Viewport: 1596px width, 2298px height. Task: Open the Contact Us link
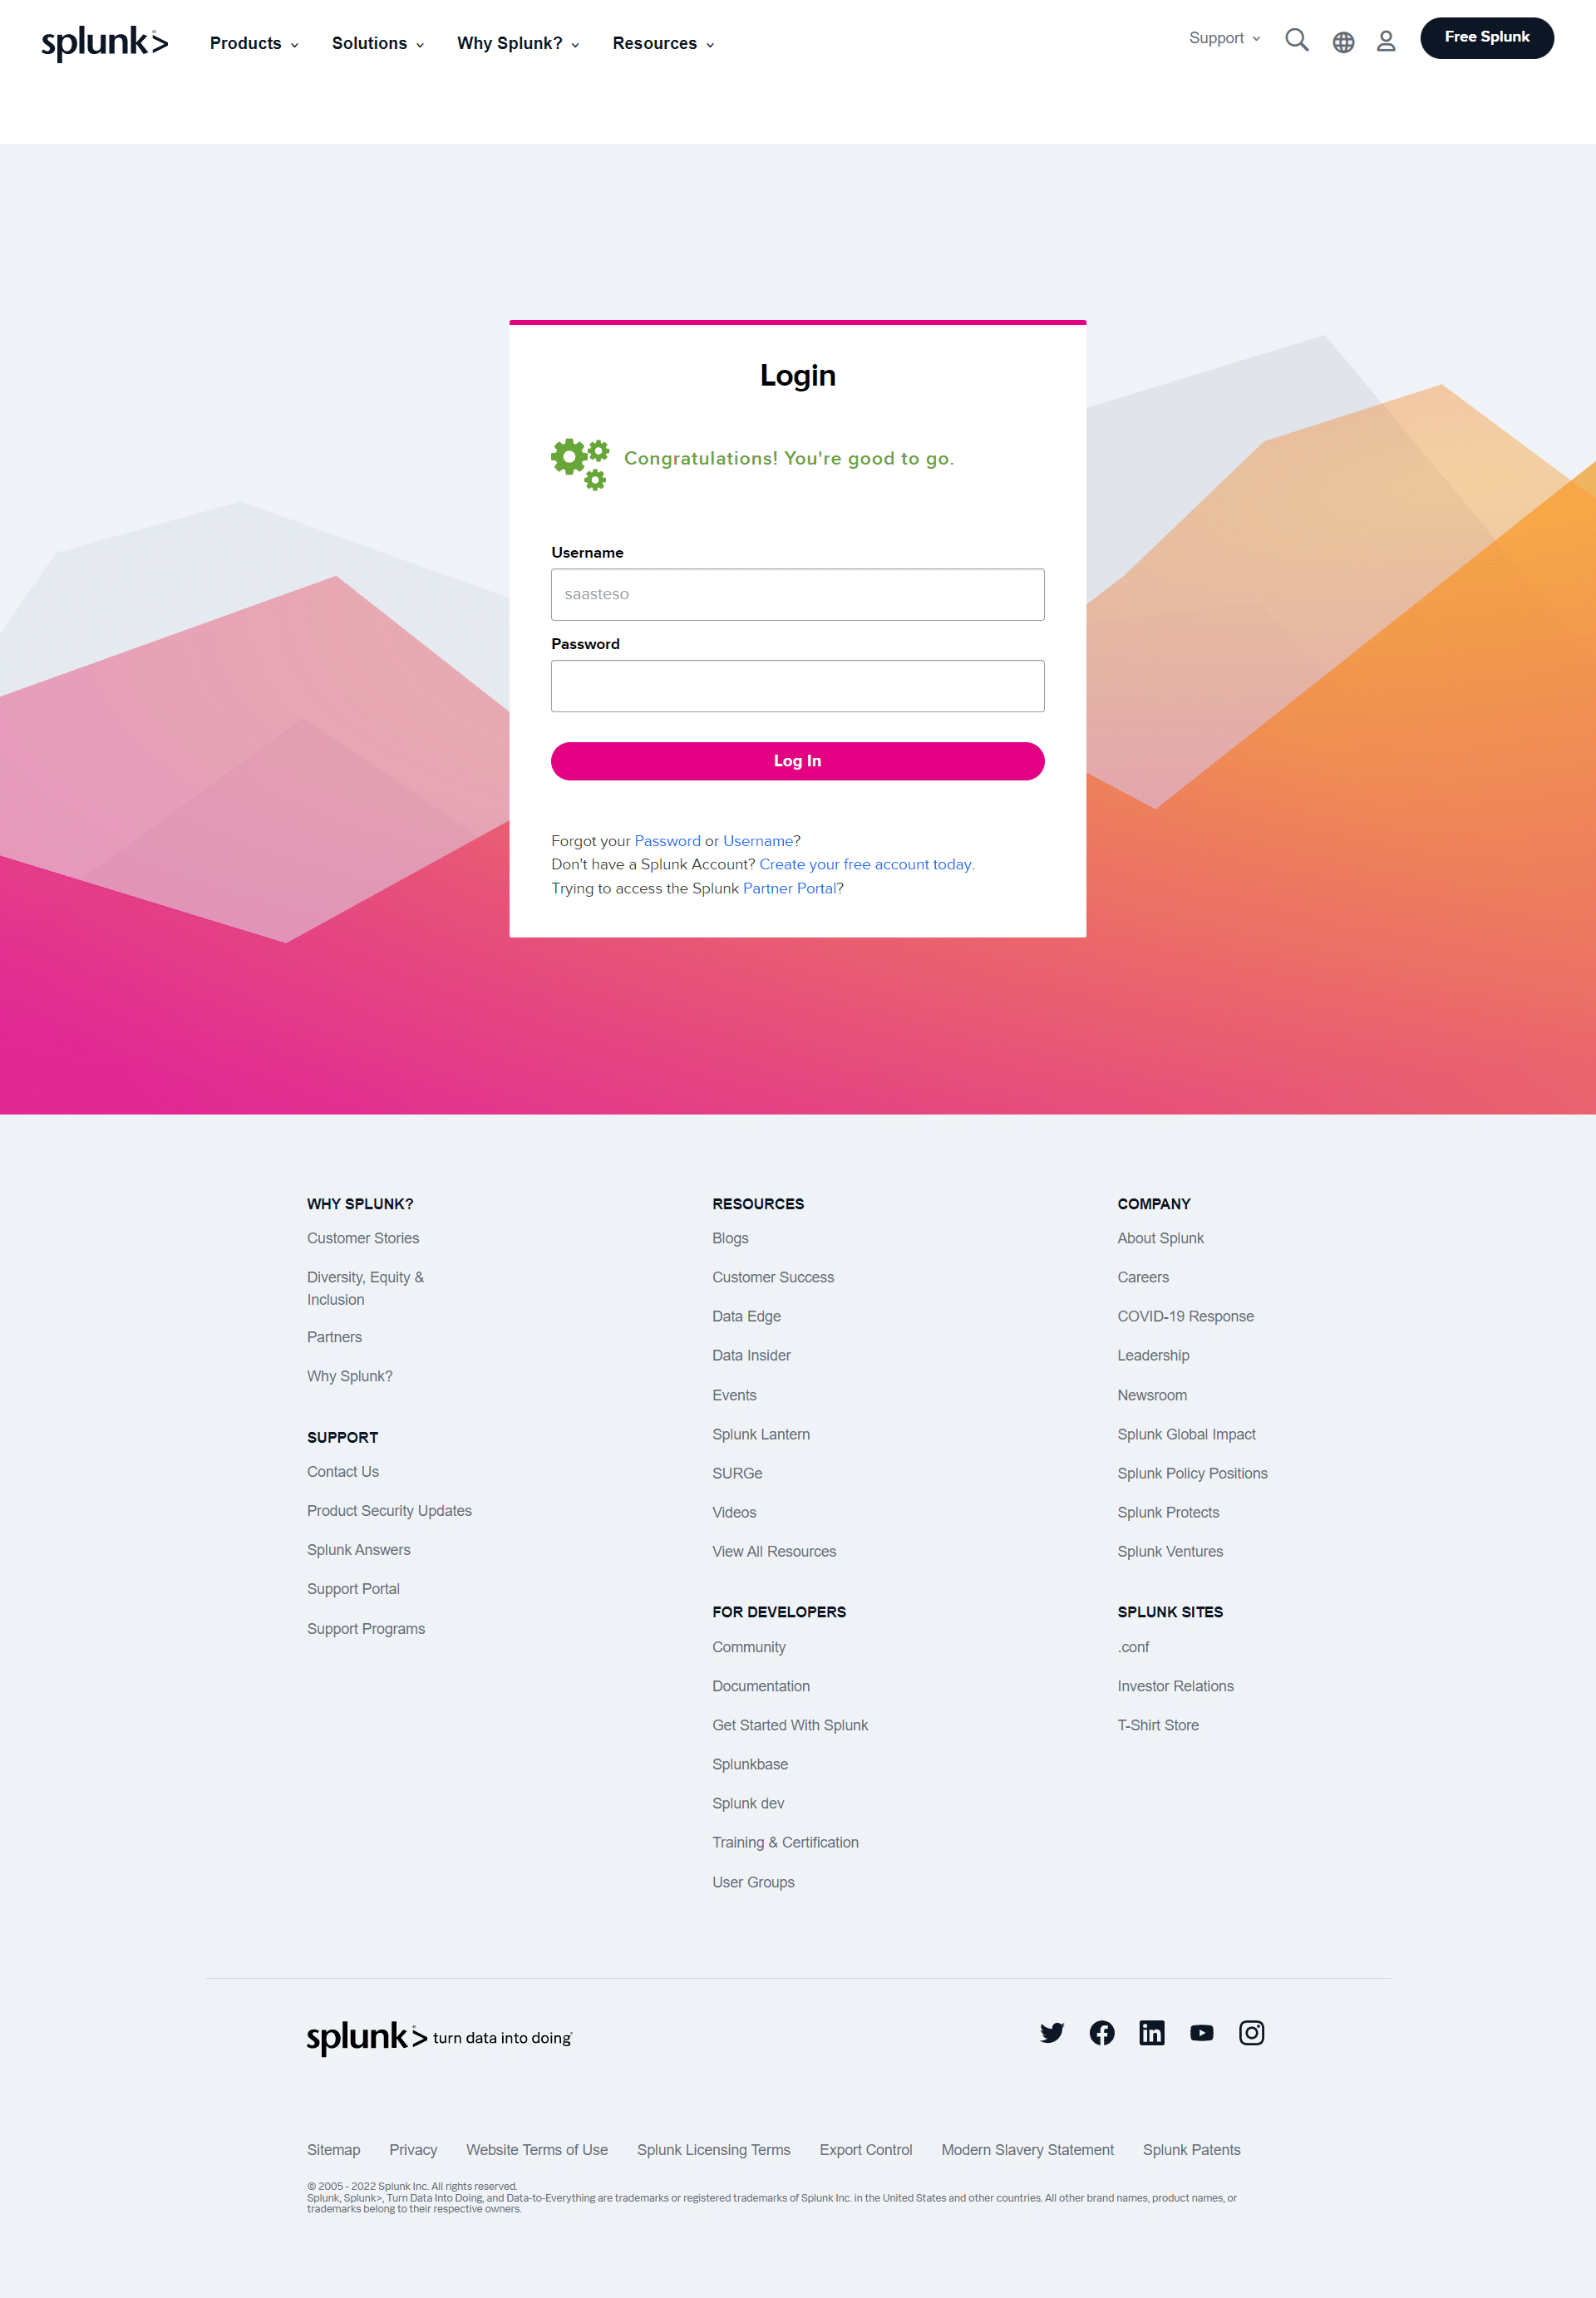(343, 1471)
